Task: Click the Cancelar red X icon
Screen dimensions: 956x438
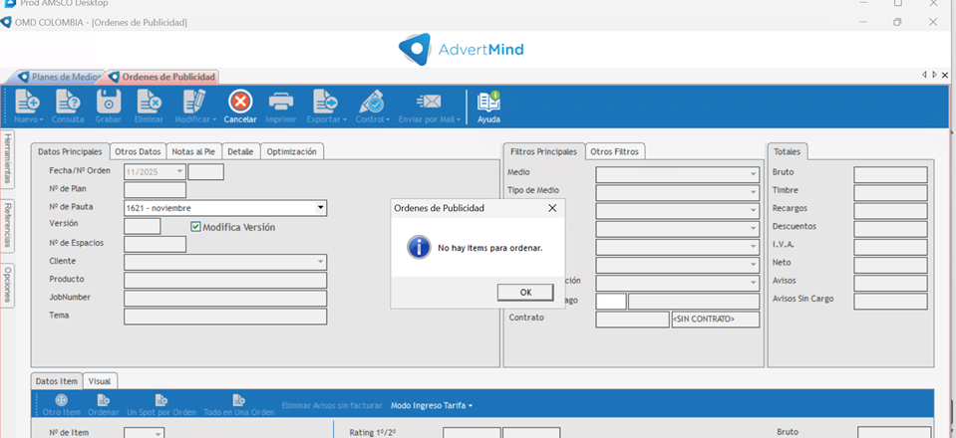Action: 240,102
